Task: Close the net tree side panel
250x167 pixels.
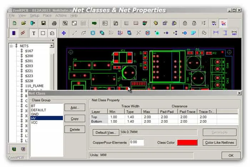Action: tap(53, 40)
